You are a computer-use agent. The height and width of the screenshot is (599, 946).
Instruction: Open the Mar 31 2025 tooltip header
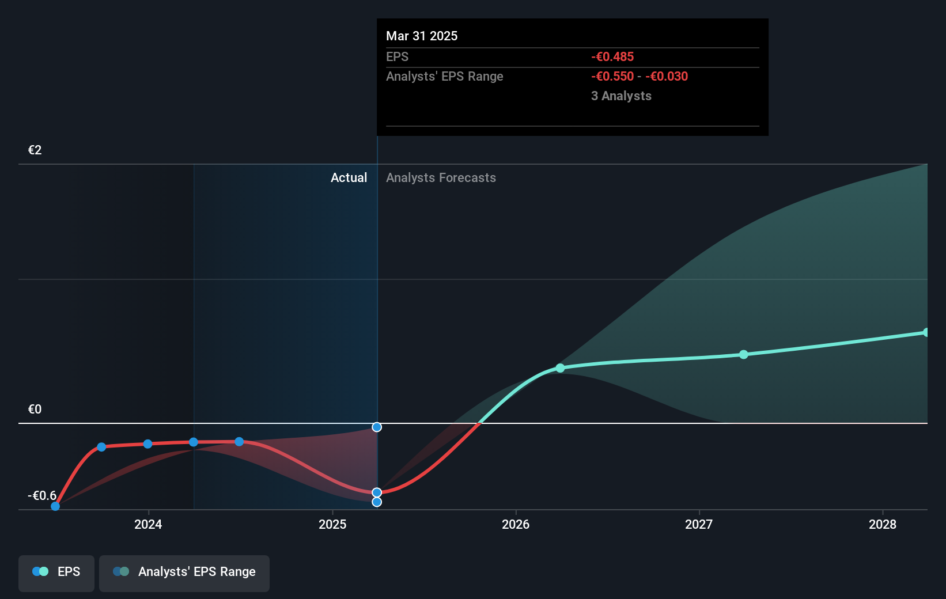(x=422, y=36)
